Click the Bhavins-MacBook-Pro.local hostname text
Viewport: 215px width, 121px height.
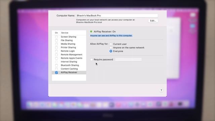coord(89,22)
